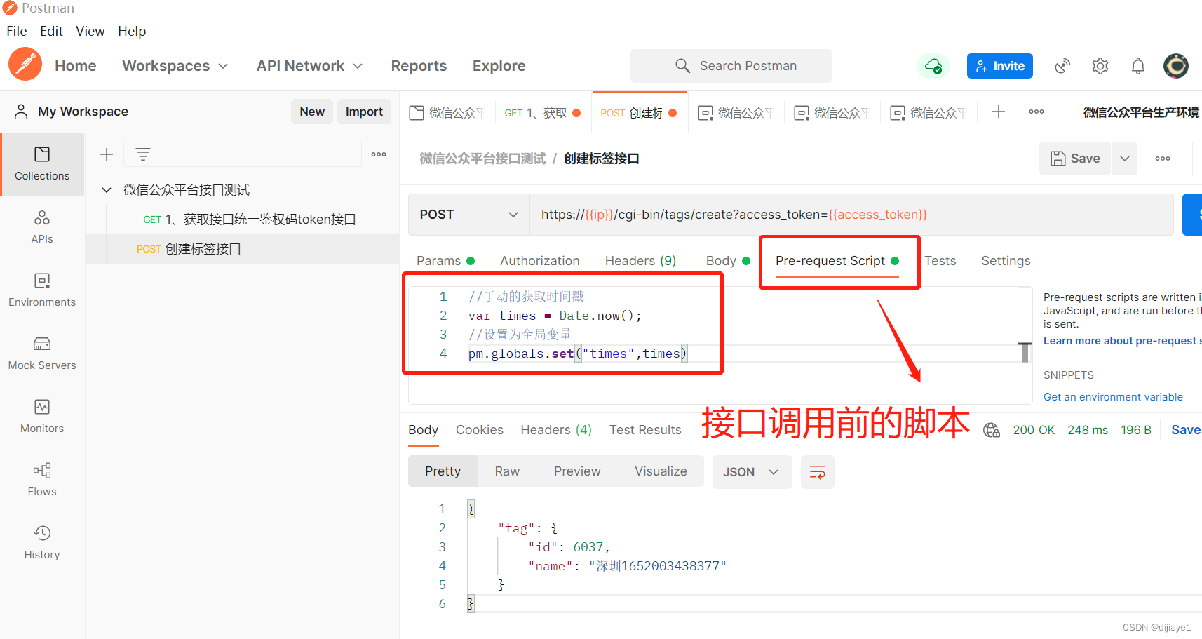Open the Mock Servers panel
Viewport: 1202px width, 639px height.
point(42,352)
